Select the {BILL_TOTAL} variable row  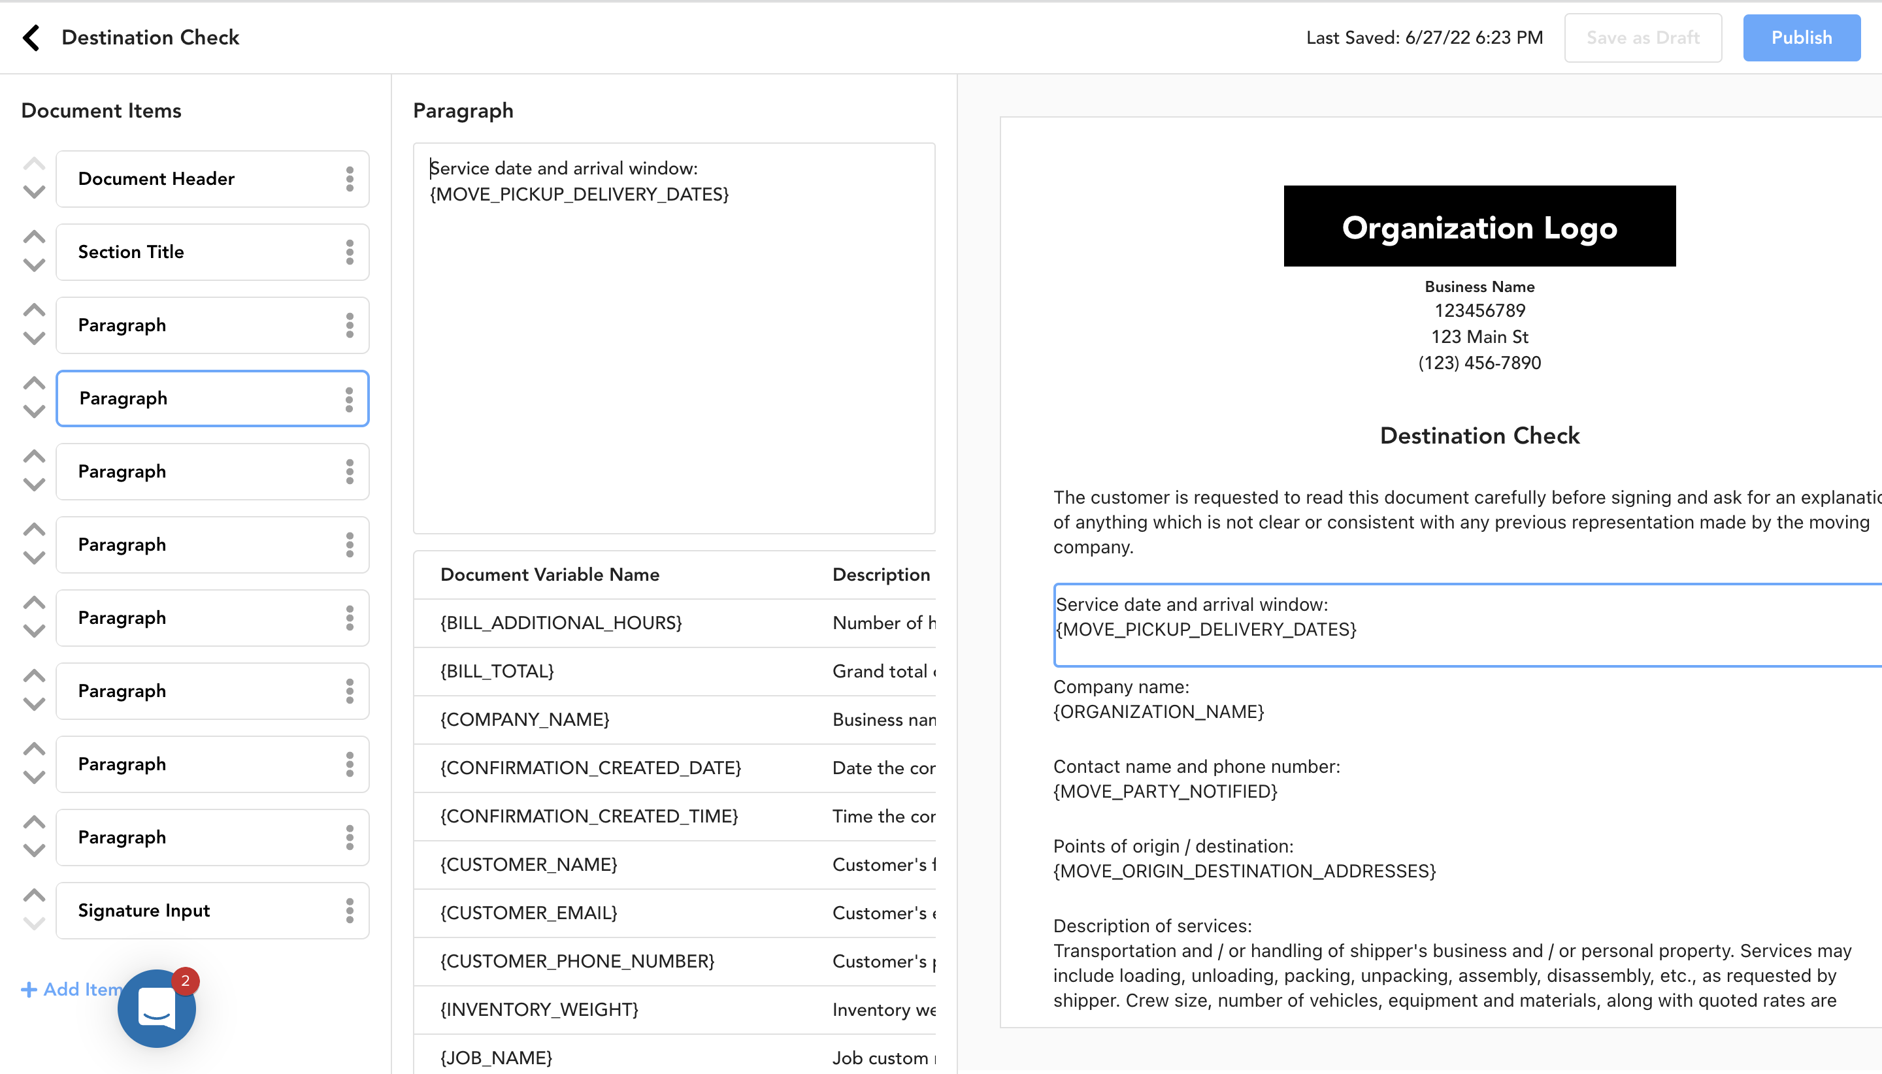coord(674,672)
